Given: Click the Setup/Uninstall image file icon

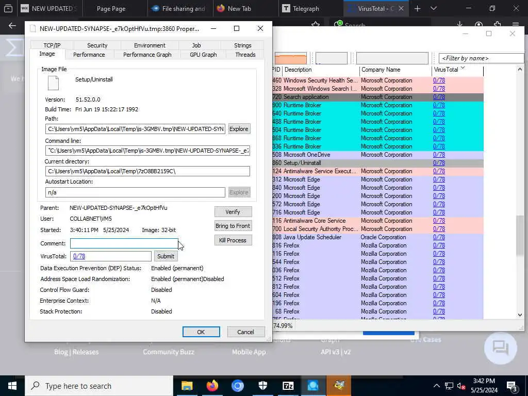Looking at the screenshot, I should (53, 83).
